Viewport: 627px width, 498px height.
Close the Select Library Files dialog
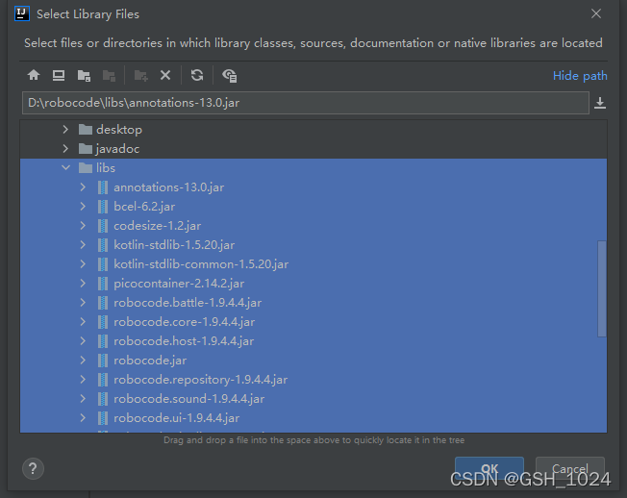tap(596, 13)
